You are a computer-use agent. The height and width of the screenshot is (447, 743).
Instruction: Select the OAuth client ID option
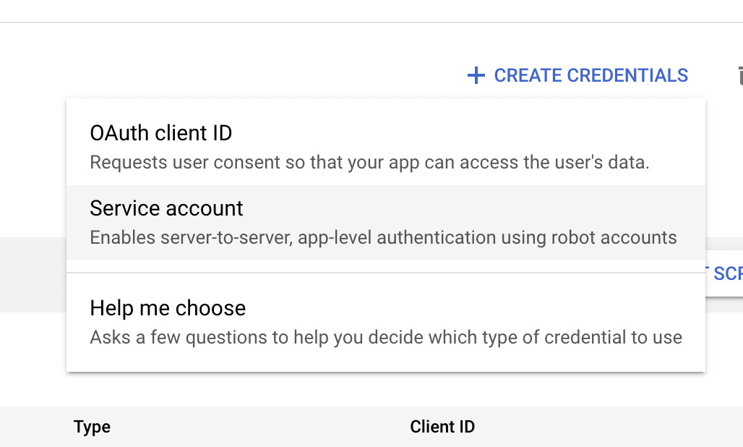click(x=160, y=133)
